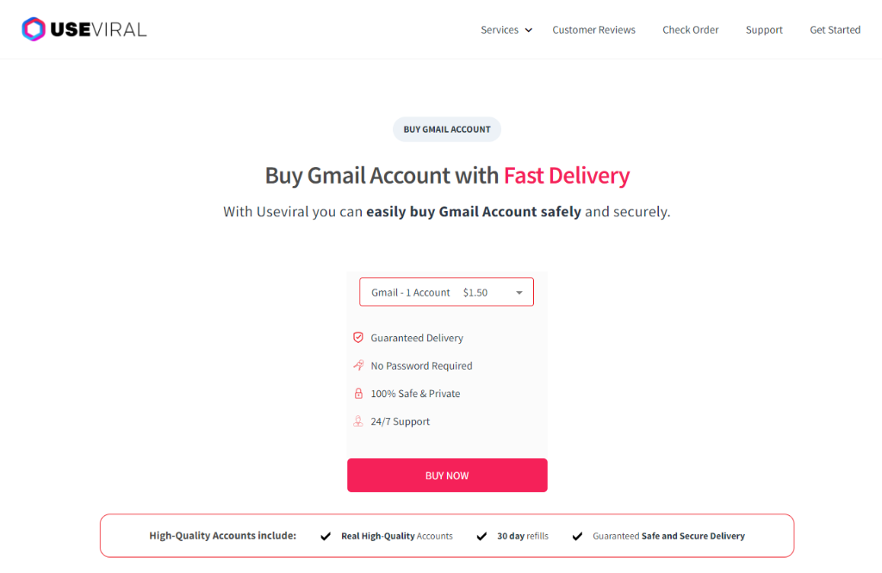Click the 24/7 Support agent icon
Screen dimensions: 882x573
(357, 421)
